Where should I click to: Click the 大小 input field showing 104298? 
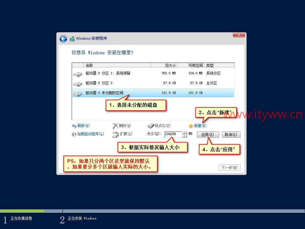coord(173,134)
